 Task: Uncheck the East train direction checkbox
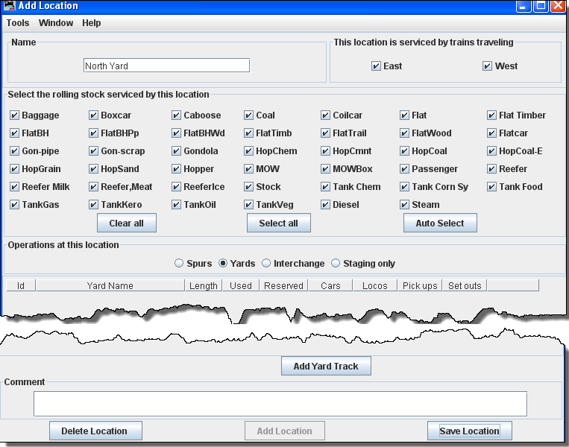pyautogui.click(x=377, y=66)
